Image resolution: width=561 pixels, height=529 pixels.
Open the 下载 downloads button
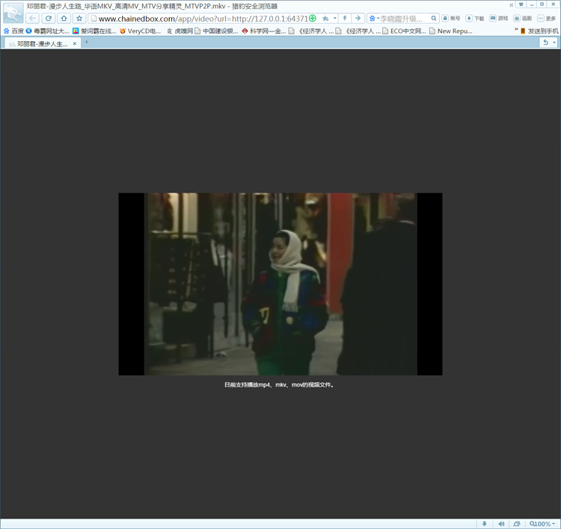pyautogui.click(x=475, y=18)
